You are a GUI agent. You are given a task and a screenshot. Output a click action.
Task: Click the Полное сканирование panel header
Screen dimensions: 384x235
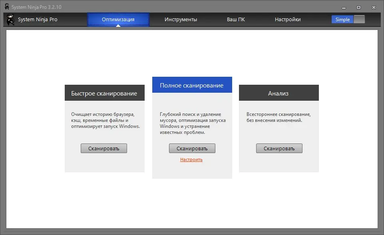click(x=192, y=84)
